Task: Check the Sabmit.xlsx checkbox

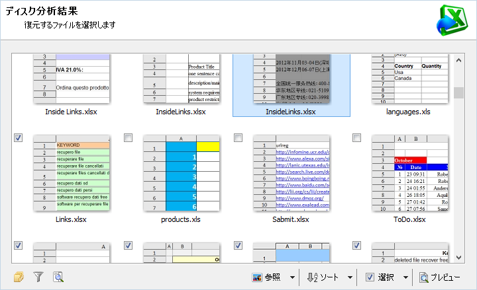Action: click(238, 137)
